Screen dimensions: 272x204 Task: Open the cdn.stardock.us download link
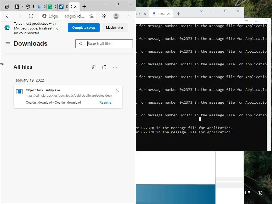[x=69, y=96]
